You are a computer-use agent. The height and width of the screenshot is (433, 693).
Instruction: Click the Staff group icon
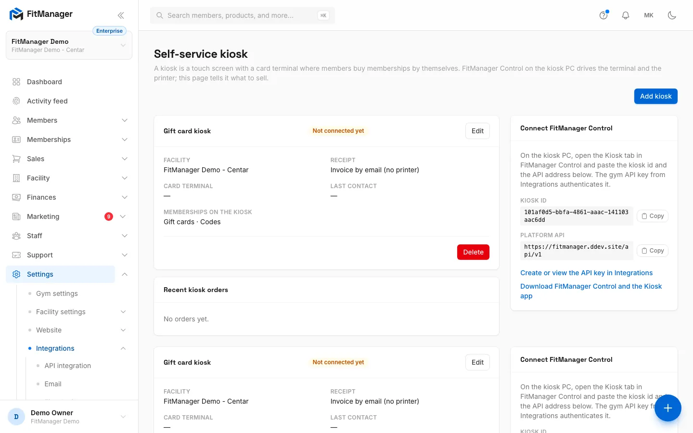pos(16,236)
